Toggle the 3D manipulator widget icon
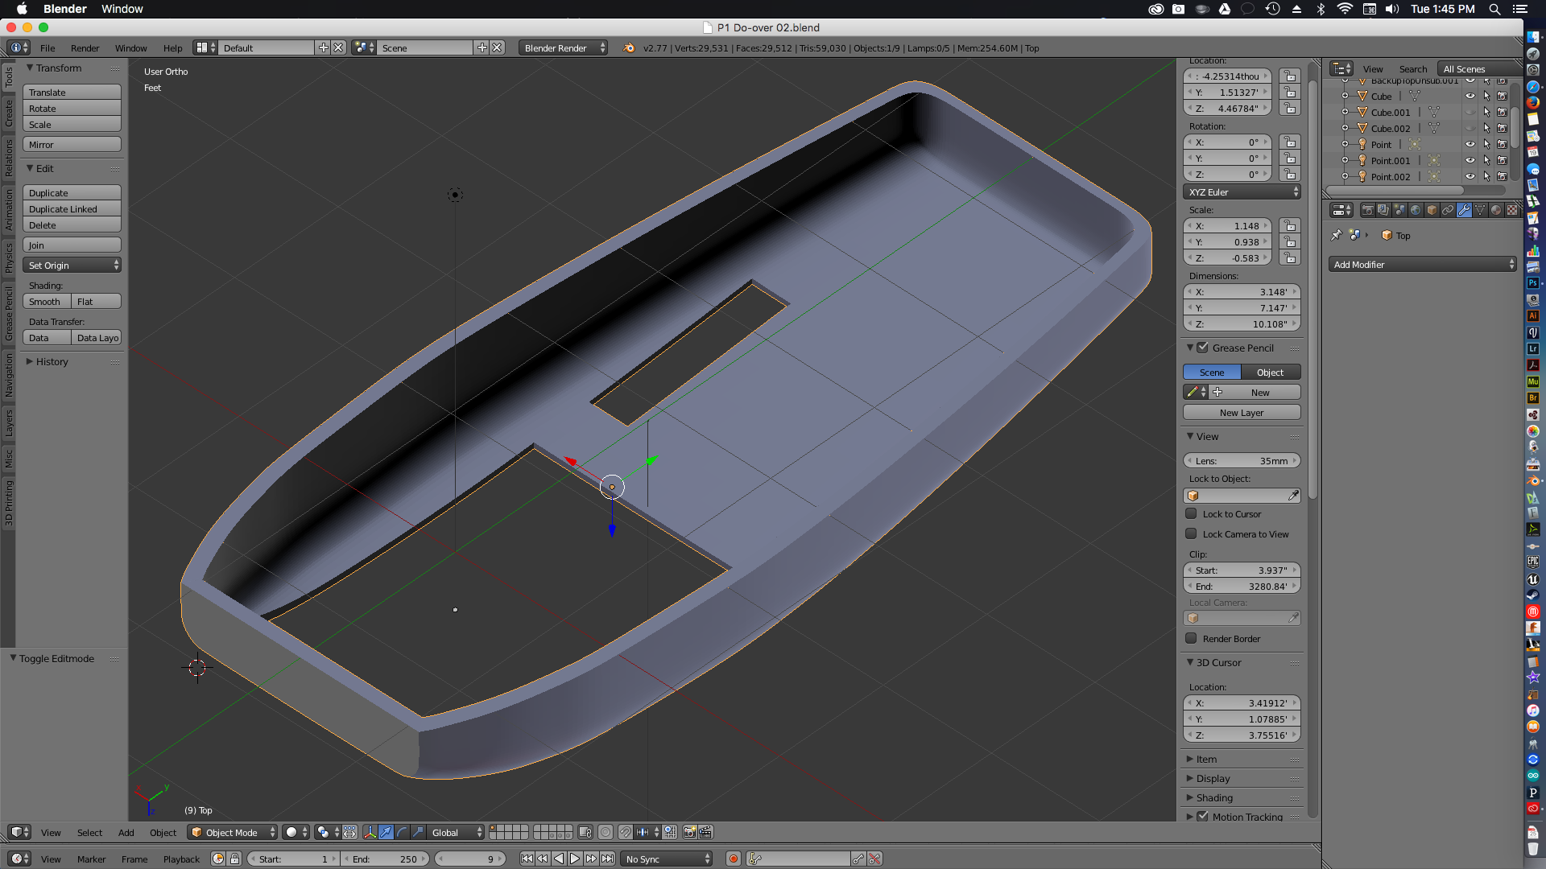 tap(370, 832)
